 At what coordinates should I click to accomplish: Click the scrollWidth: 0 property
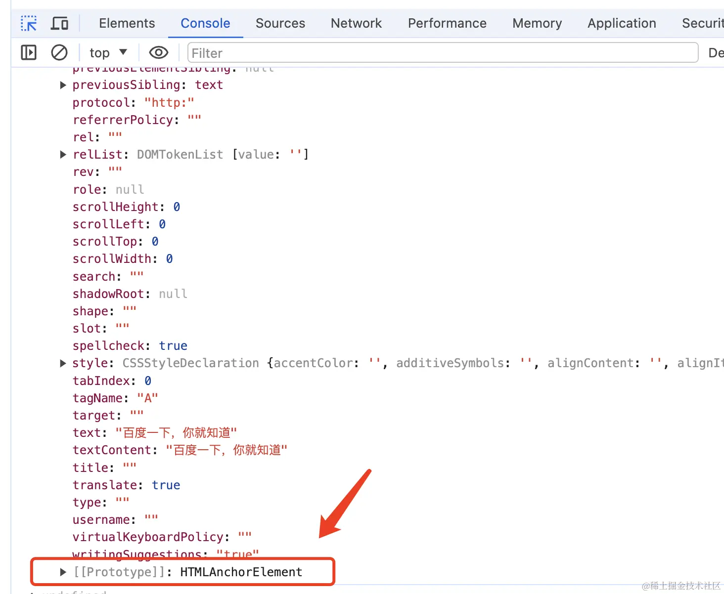click(123, 258)
